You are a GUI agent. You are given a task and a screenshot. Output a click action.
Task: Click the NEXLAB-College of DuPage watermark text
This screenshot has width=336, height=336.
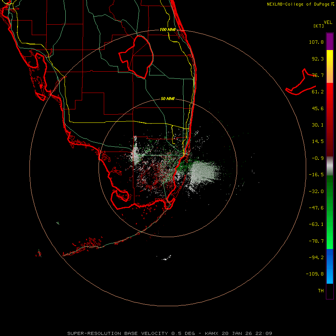coord(300,4)
